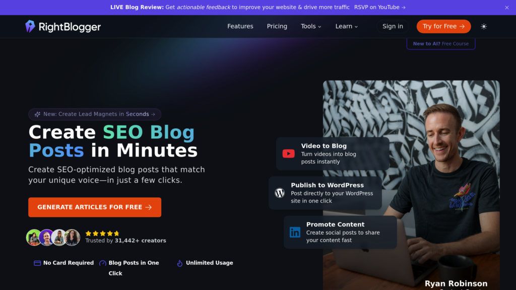The height and width of the screenshot is (290, 516).
Task: Click the gauge icon by Blog Posts in One Click
Action: 103,263
